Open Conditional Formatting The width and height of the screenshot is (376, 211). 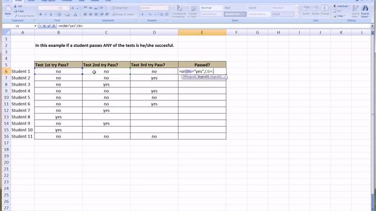pyautogui.click(x=179, y=11)
